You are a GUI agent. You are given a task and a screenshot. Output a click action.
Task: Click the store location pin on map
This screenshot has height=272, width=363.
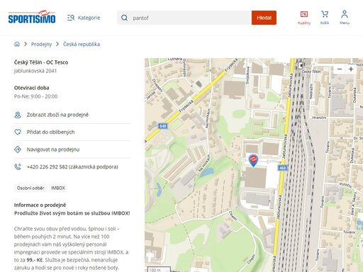point(253,160)
